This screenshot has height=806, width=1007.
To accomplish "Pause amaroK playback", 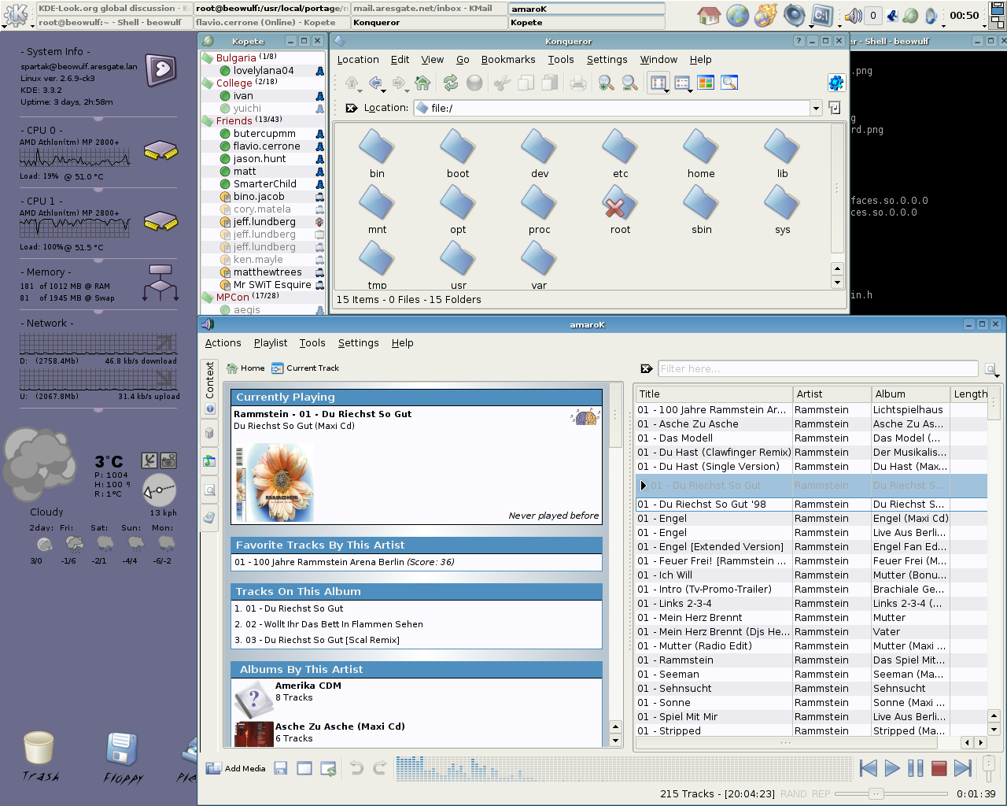I will [x=916, y=768].
